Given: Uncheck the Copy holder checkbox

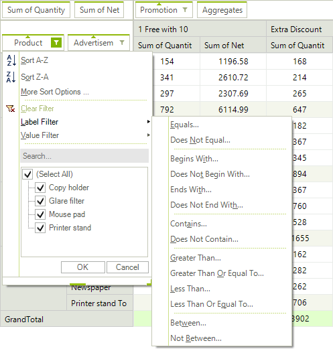Looking at the screenshot, I should (40, 188).
